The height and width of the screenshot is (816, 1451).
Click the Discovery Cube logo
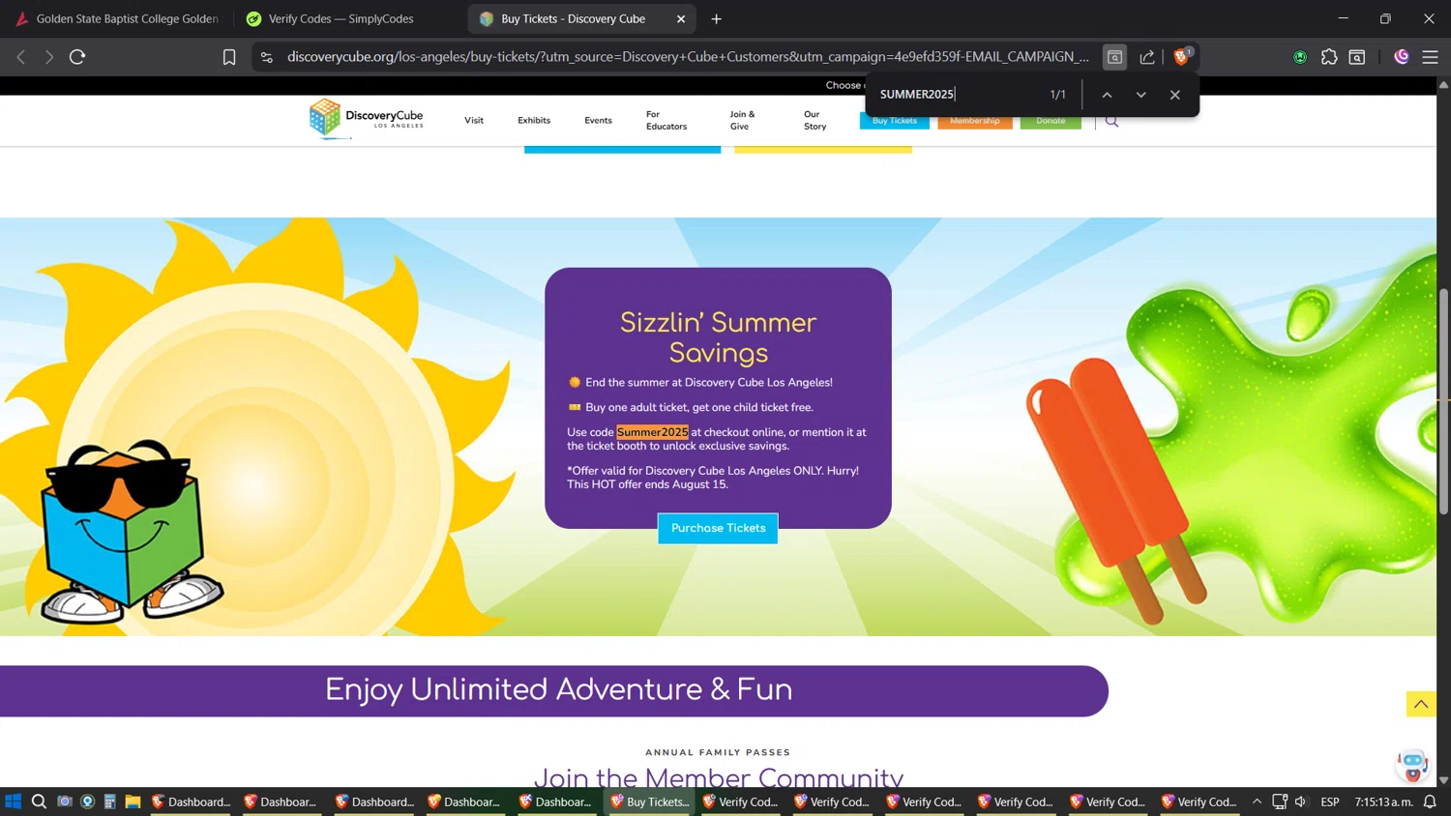(x=366, y=119)
